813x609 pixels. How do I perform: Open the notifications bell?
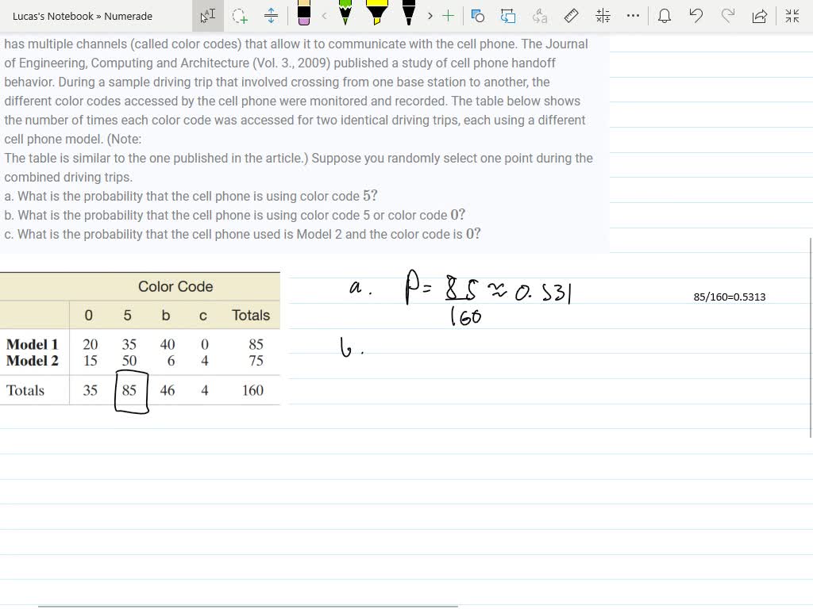coord(665,16)
